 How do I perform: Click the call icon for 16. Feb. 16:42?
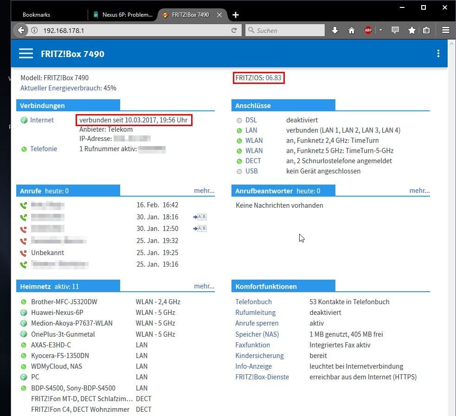pos(24,205)
